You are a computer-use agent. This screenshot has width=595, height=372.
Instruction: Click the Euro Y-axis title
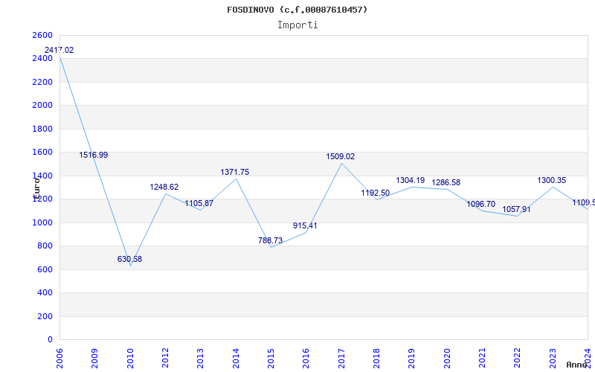click(36, 189)
